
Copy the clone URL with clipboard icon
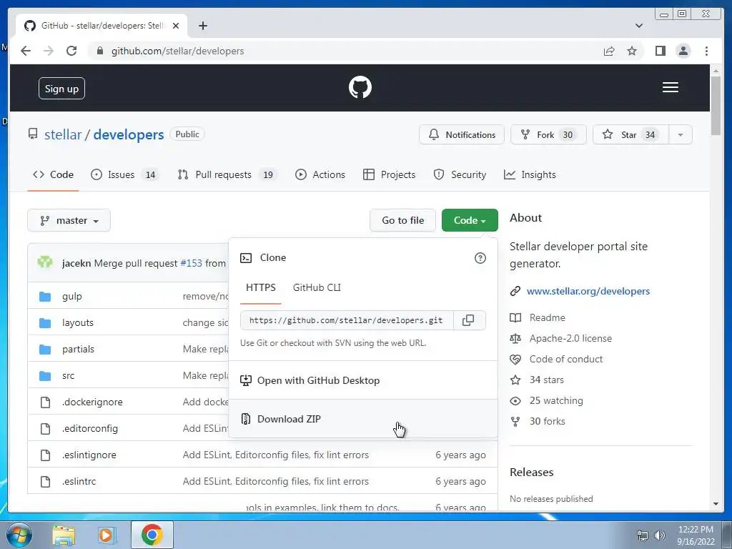click(468, 320)
